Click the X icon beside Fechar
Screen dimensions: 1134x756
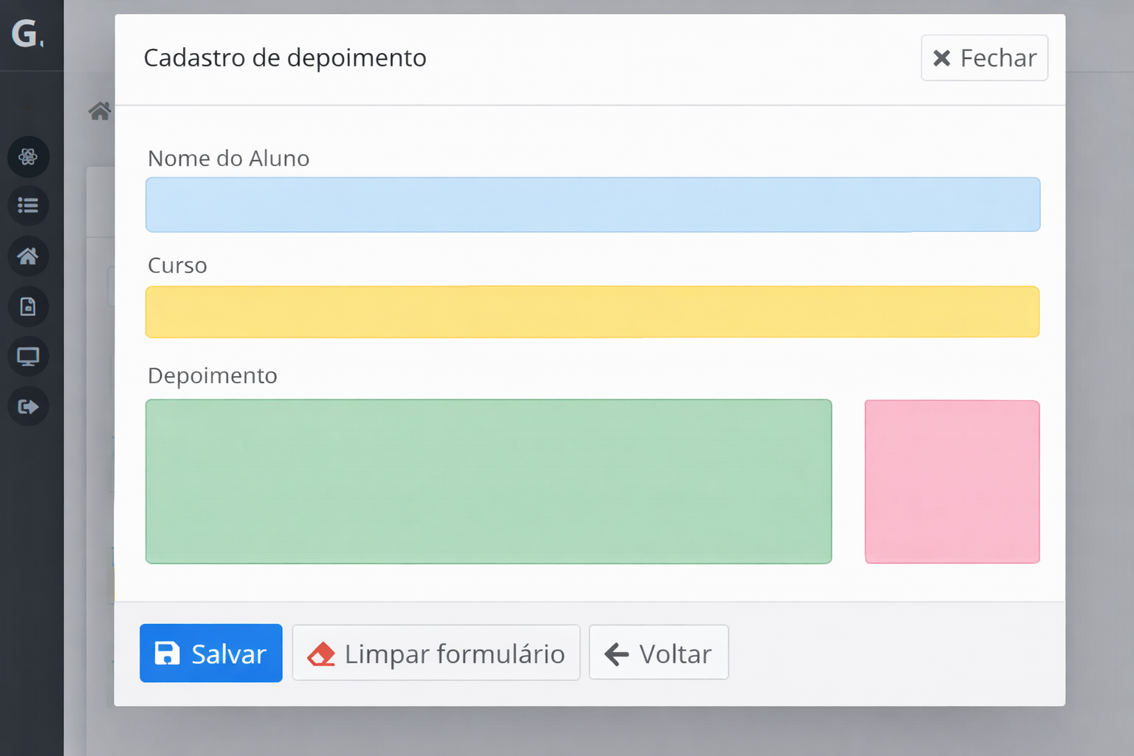click(x=941, y=58)
